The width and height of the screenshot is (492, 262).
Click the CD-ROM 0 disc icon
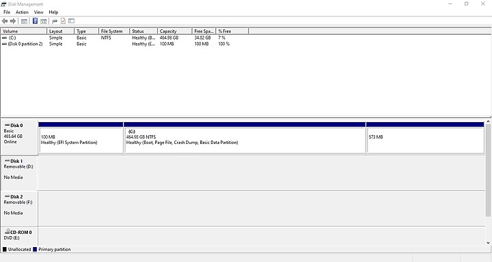(x=8, y=231)
